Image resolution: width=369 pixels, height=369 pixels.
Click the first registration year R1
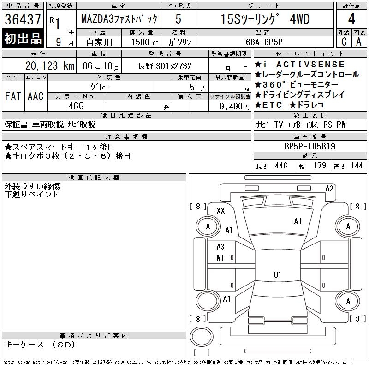point(55,22)
